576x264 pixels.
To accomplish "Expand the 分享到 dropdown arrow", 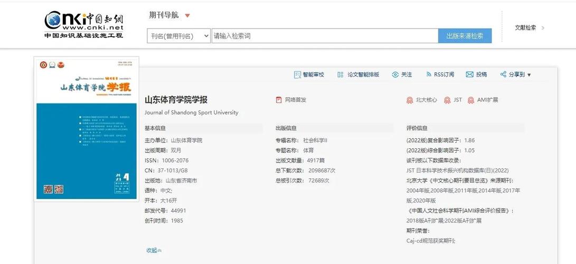I will click(529, 75).
